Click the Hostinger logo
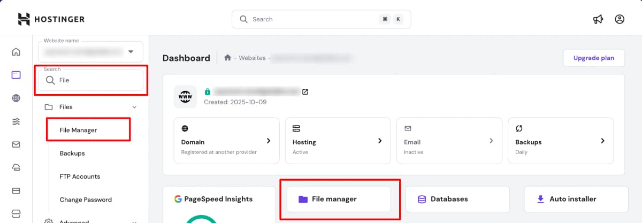The width and height of the screenshot is (642, 223). (x=51, y=19)
